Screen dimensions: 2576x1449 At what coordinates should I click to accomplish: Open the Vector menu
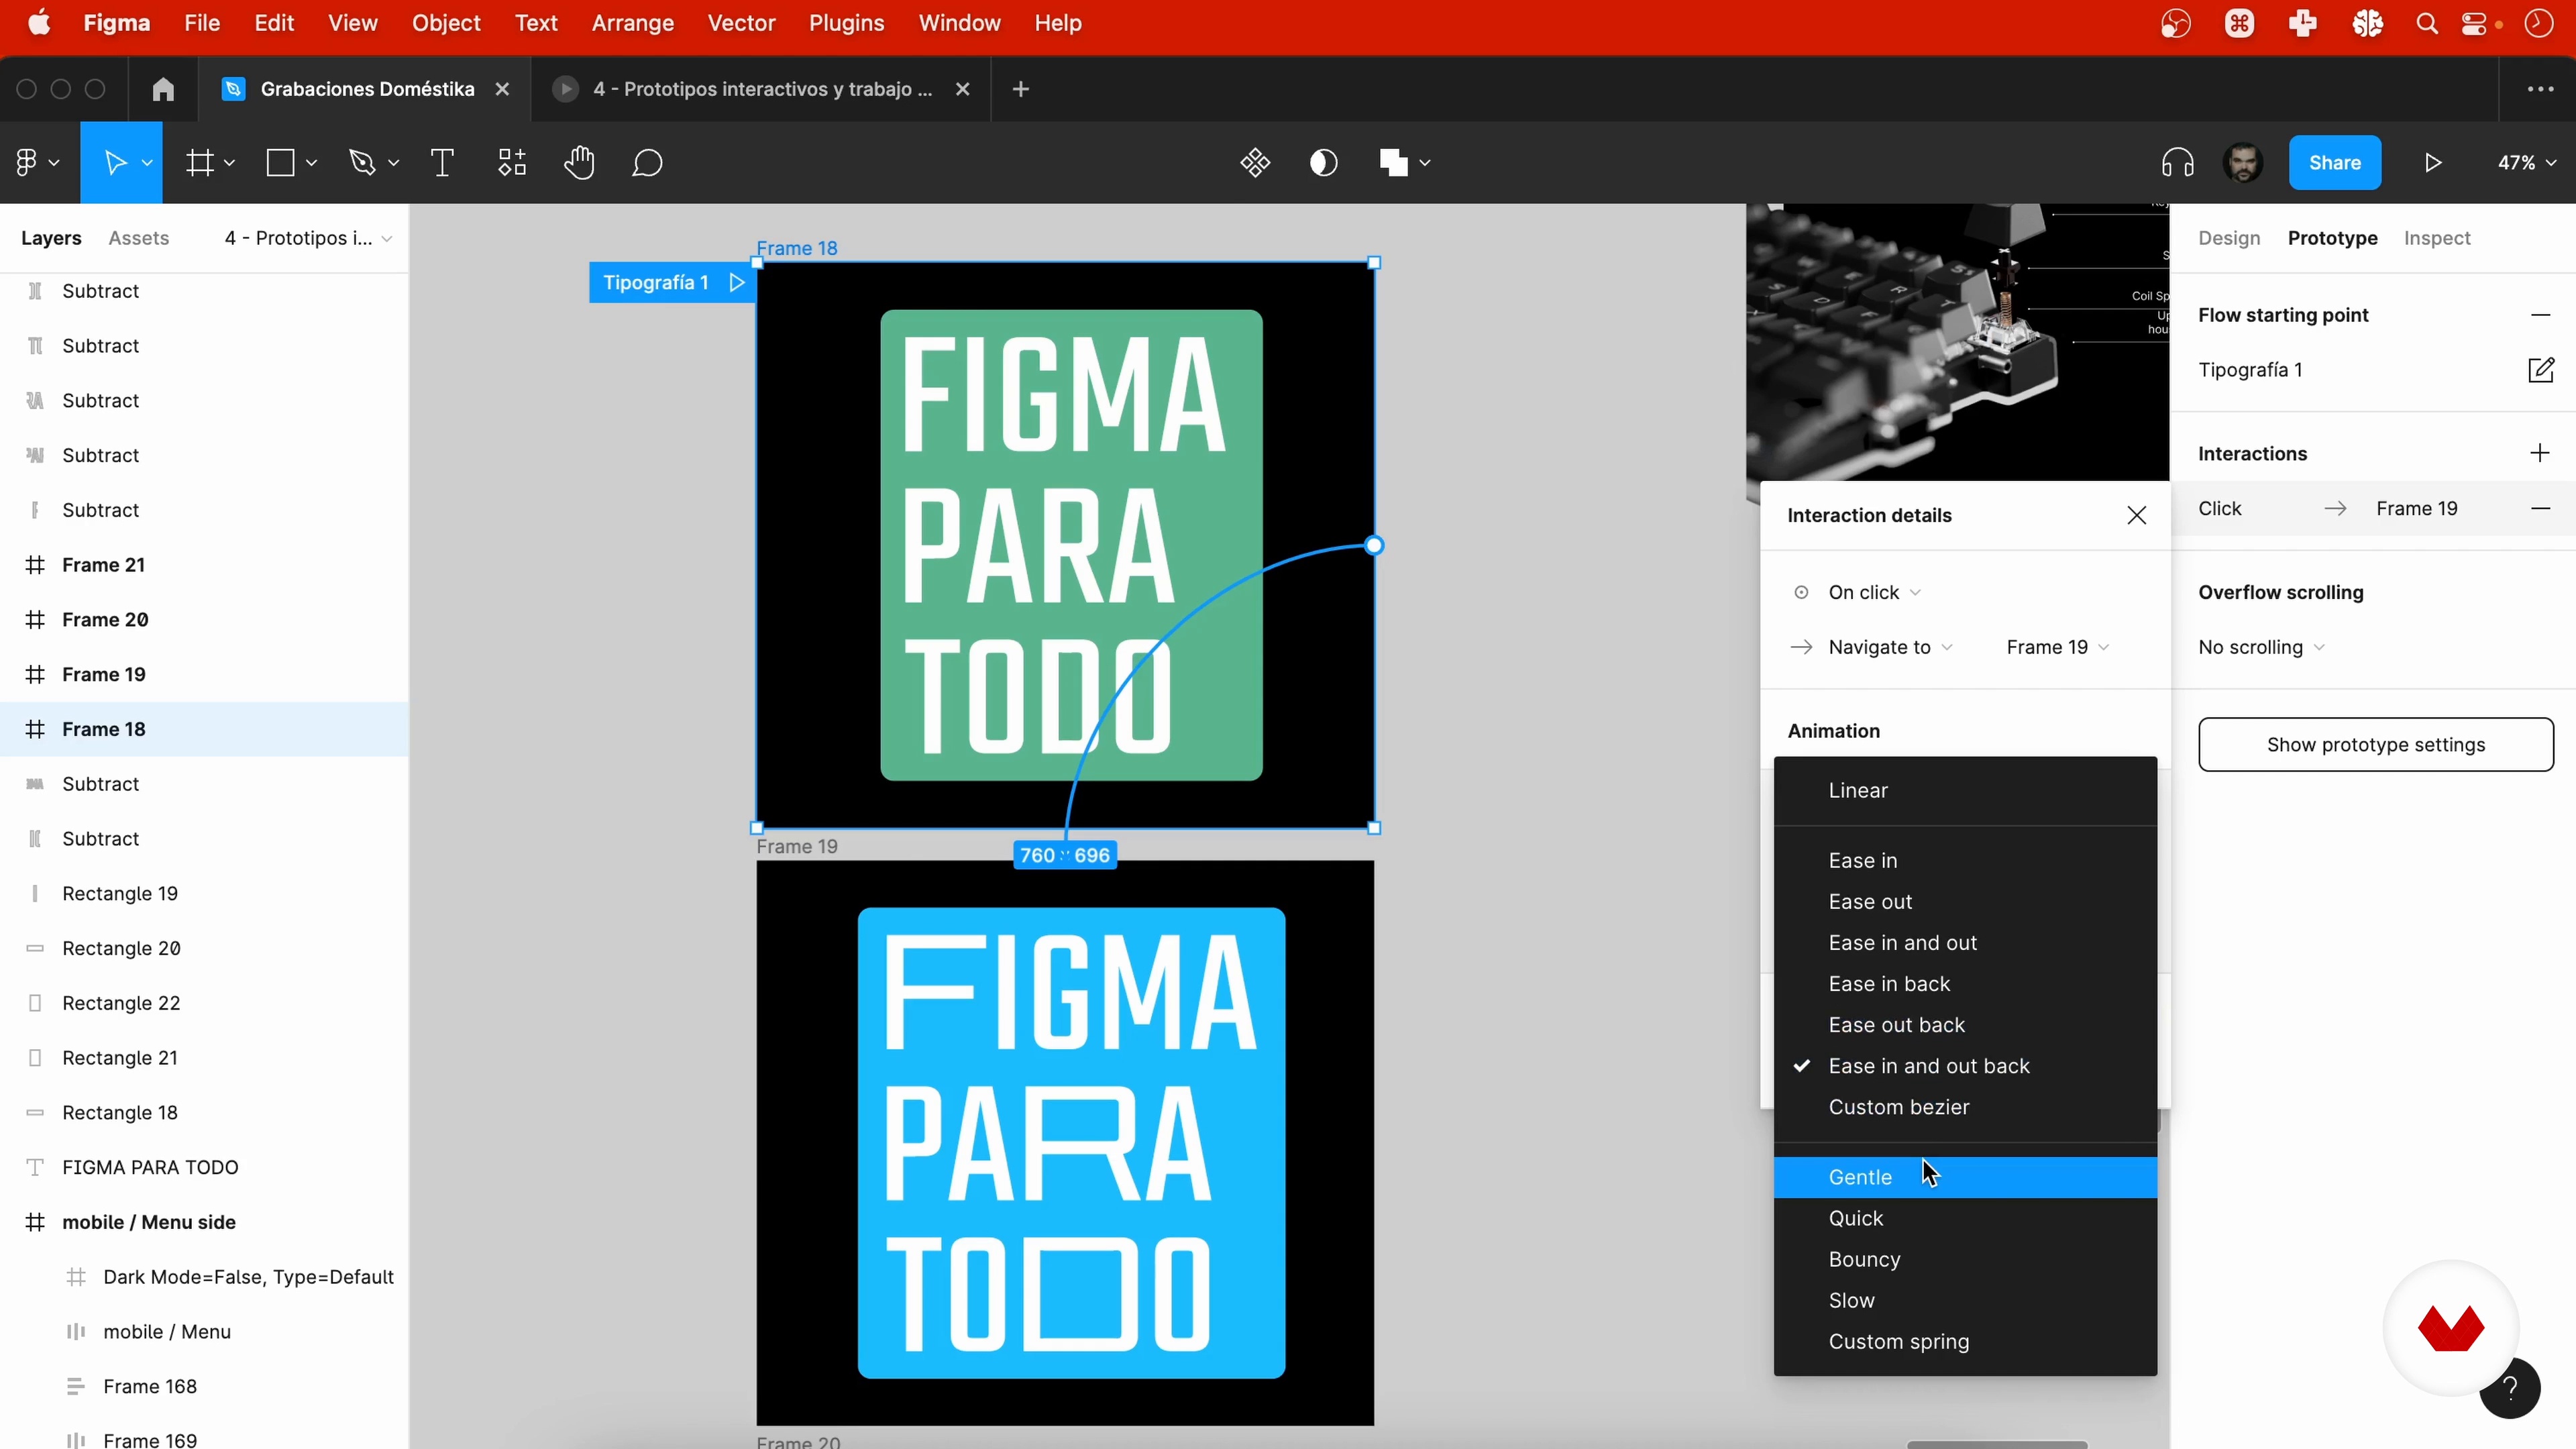[741, 23]
